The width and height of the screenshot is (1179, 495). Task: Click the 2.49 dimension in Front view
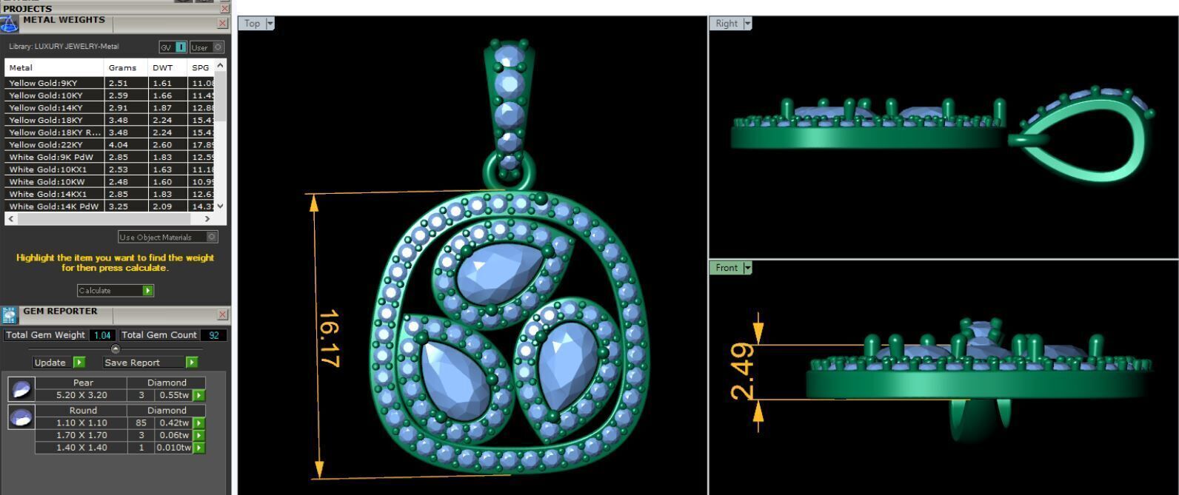click(x=743, y=371)
